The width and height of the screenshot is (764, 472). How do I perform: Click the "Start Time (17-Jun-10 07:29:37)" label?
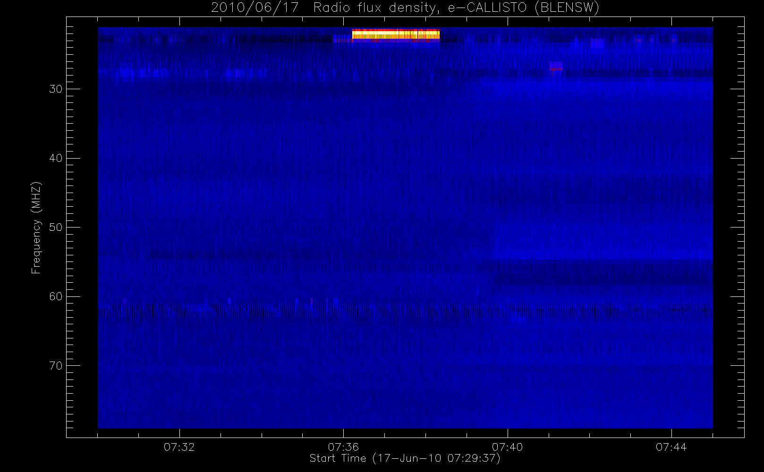(x=405, y=458)
